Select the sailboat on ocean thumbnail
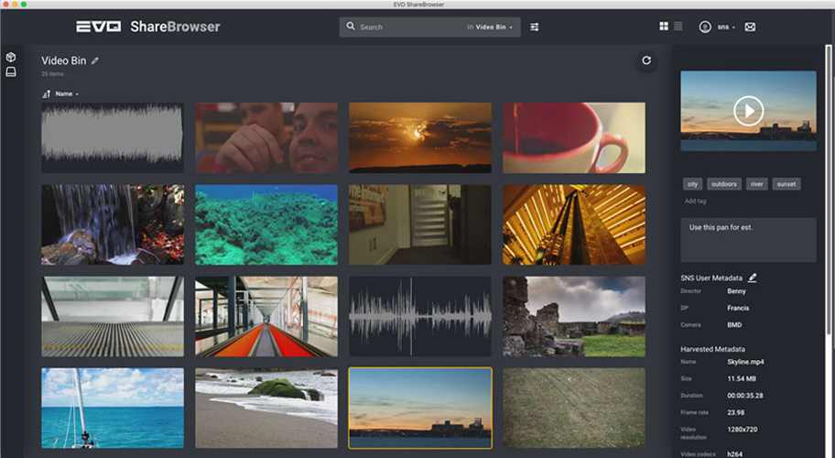 (113, 408)
